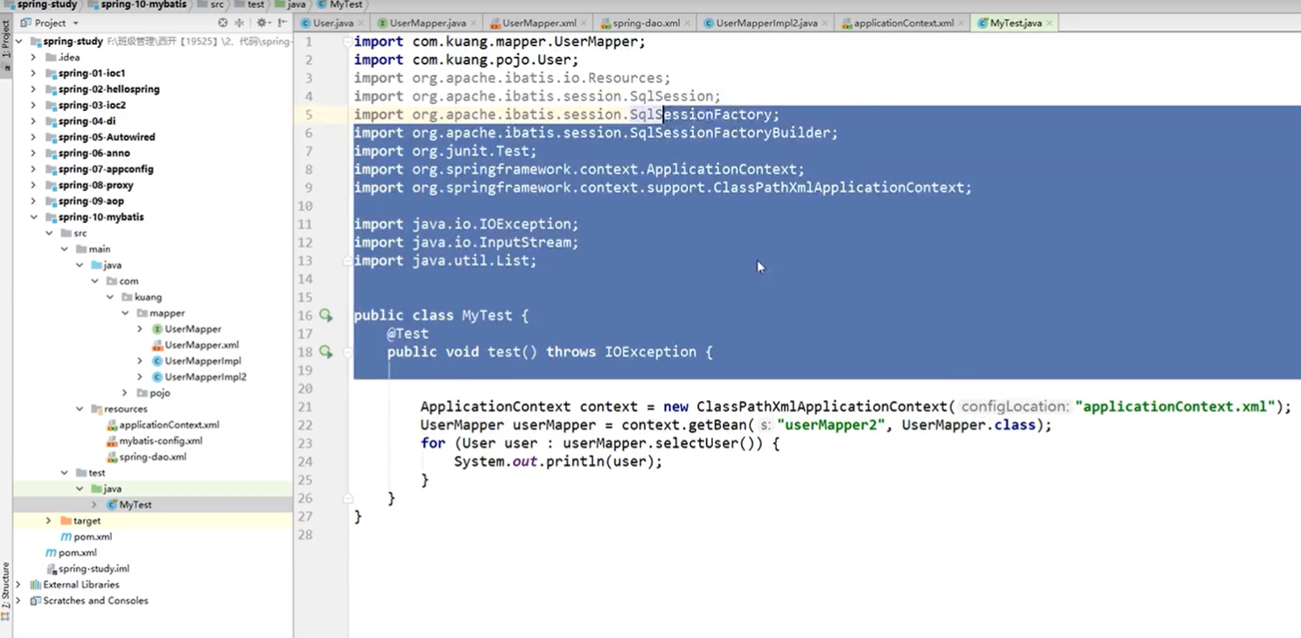Expand the spring-05-Autowired module

coord(33,137)
